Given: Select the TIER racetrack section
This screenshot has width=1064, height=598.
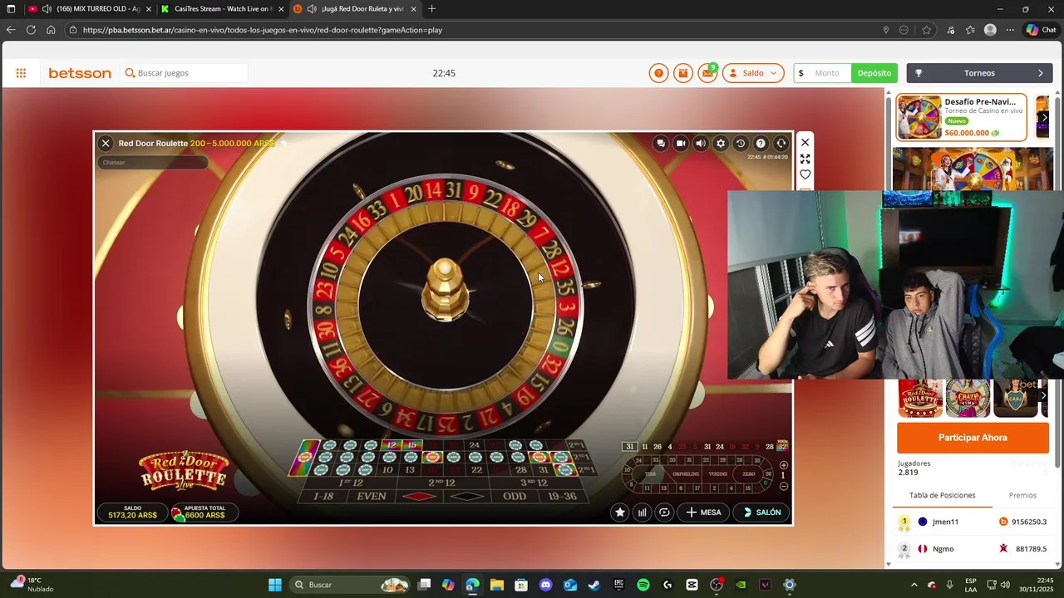Looking at the screenshot, I should pyautogui.click(x=651, y=474).
